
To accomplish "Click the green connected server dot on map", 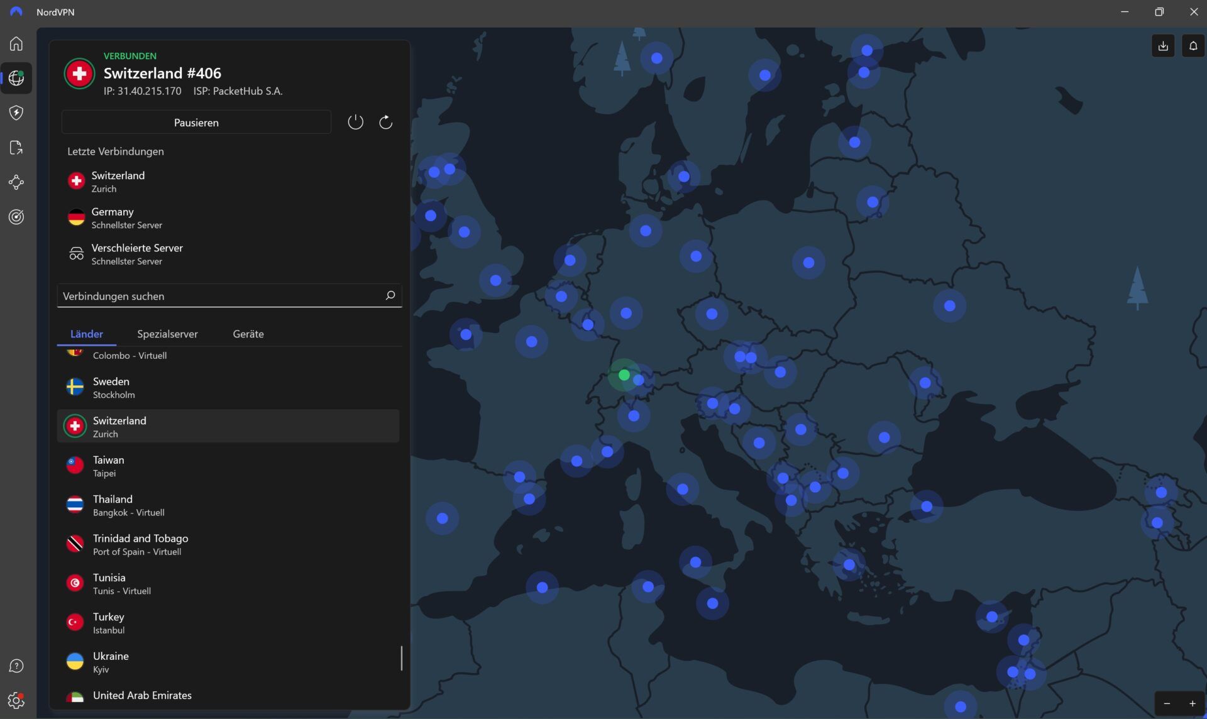I will (x=624, y=375).
